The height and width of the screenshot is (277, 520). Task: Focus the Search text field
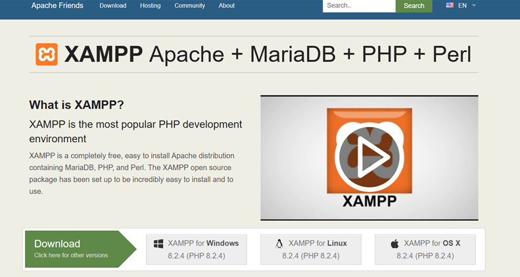pos(359,6)
